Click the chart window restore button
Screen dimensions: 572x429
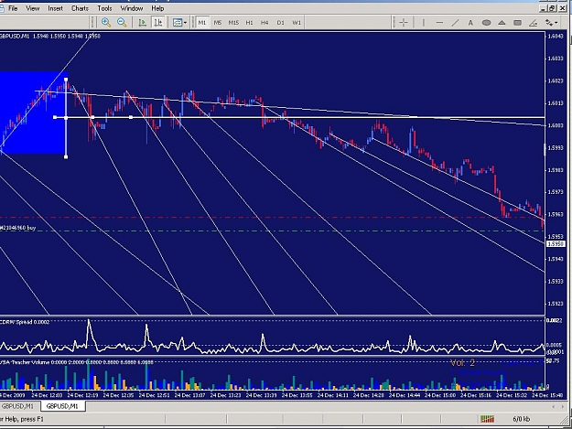coord(553,8)
